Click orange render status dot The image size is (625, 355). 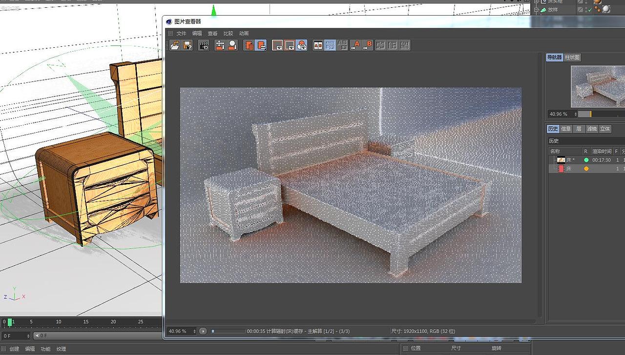click(x=586, y=169)
